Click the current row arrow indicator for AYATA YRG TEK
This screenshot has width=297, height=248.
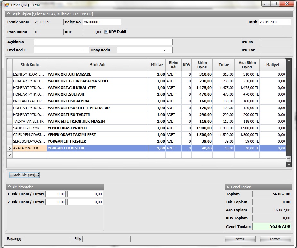coord(10,148)
